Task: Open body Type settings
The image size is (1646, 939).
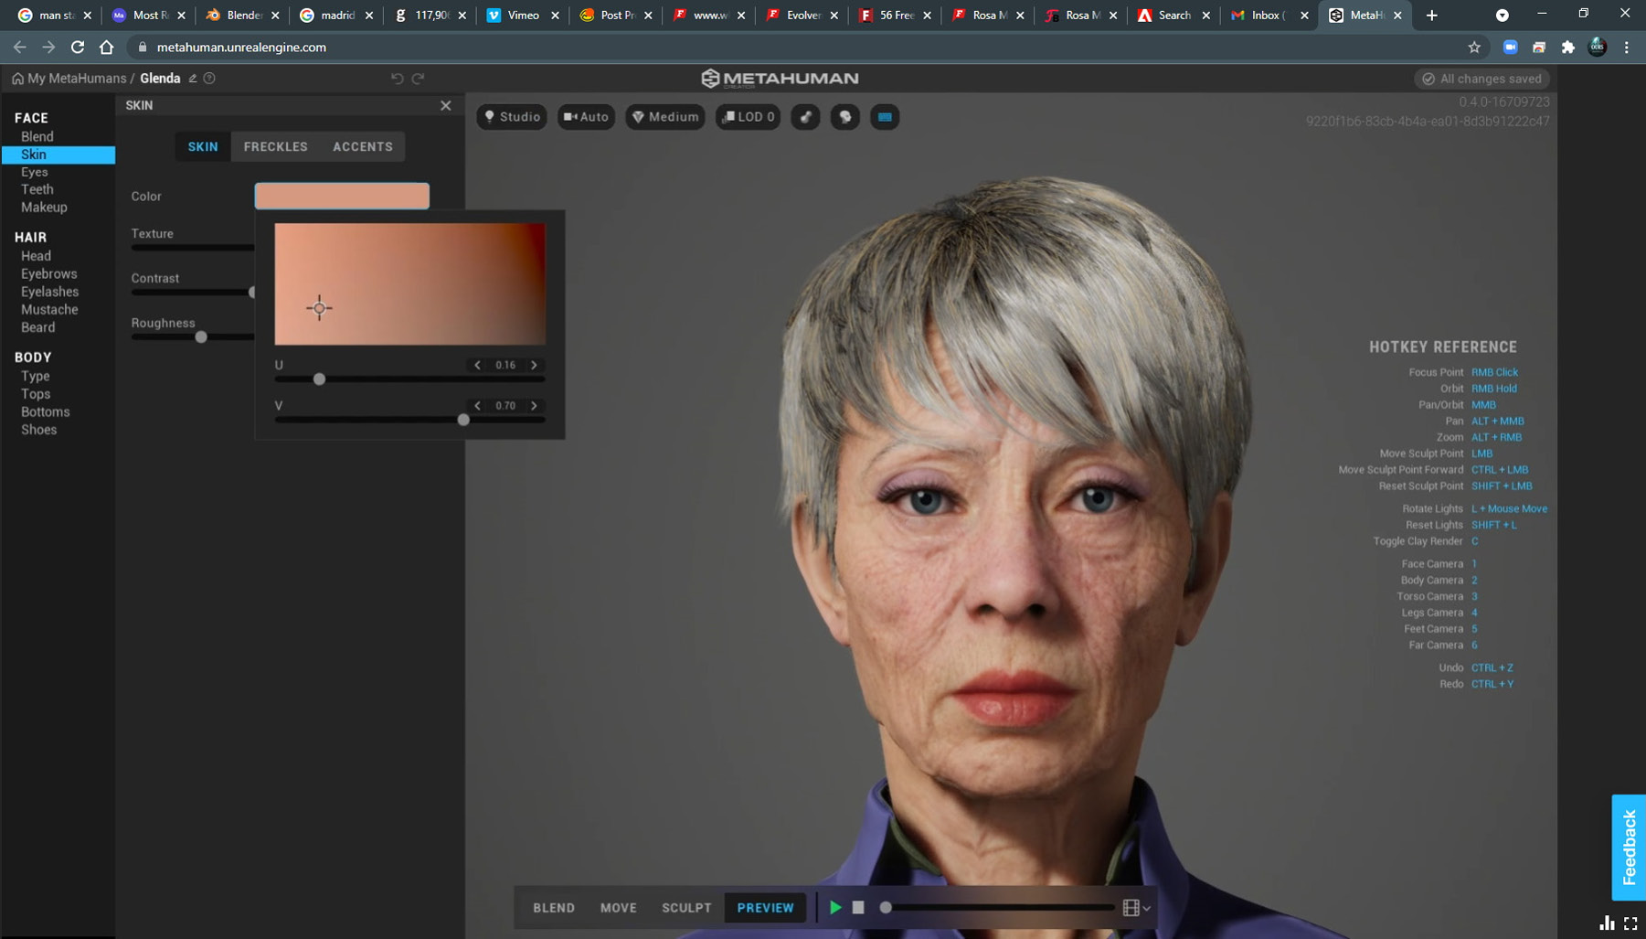Action: click(36, 376)
